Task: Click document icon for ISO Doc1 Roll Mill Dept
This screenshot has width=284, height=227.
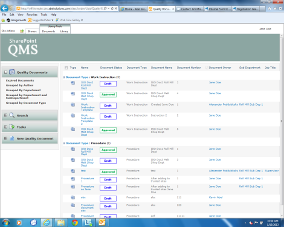Action: click(73, 149)
